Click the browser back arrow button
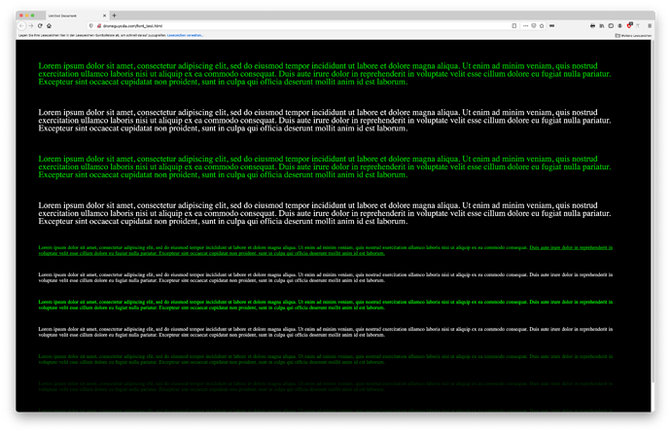This screenshot has width=671, height=433. [19, 25]
